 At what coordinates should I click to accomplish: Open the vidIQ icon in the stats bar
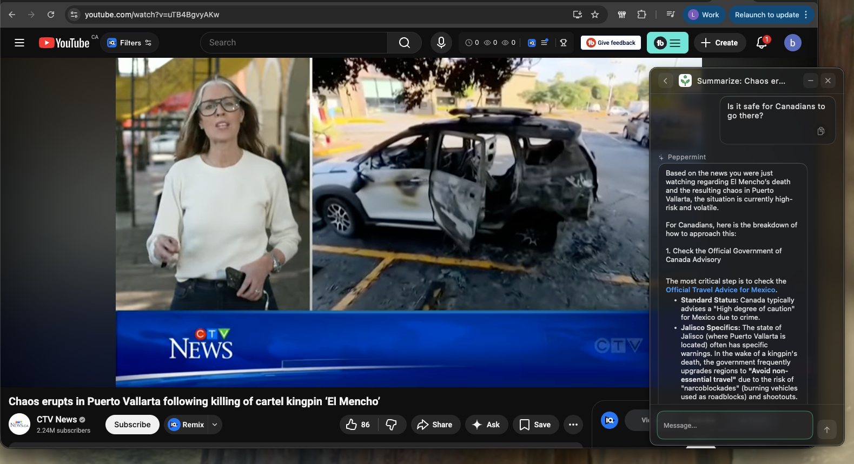click(x=532, y=43)
